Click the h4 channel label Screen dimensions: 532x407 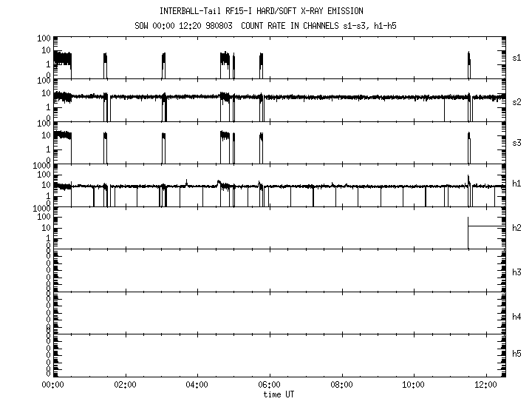pyautogui.click(x=517, y=317)
